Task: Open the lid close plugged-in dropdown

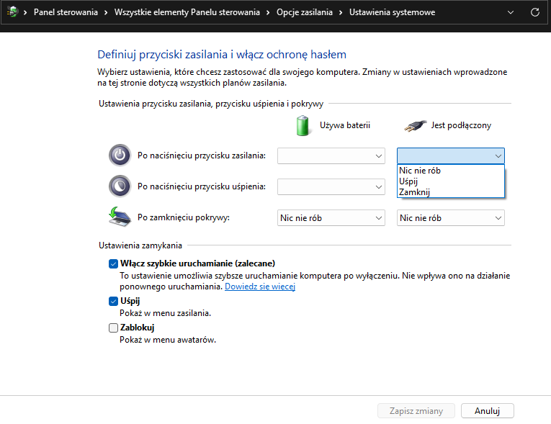Action: coord(450,218)
